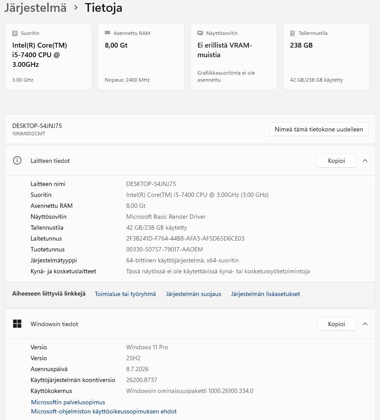Click the info icon beside Laitteen tiedot
The image size is (380, 420).
coord(17,161)
